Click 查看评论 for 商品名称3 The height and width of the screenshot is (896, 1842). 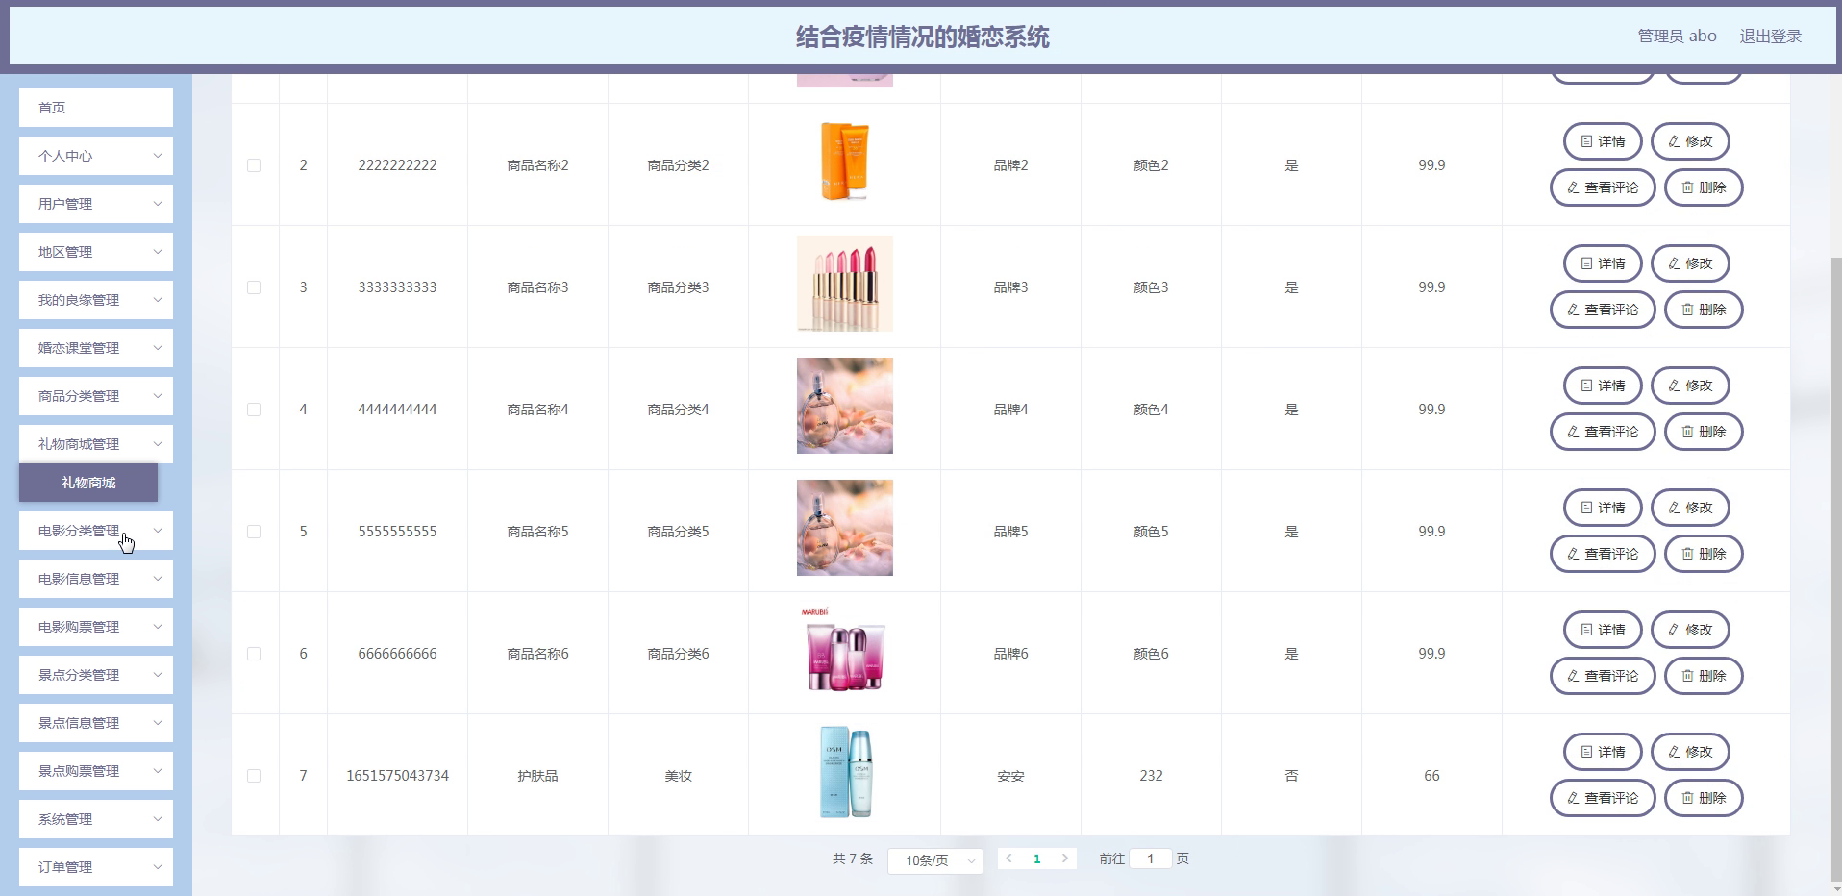(1603, 310)
